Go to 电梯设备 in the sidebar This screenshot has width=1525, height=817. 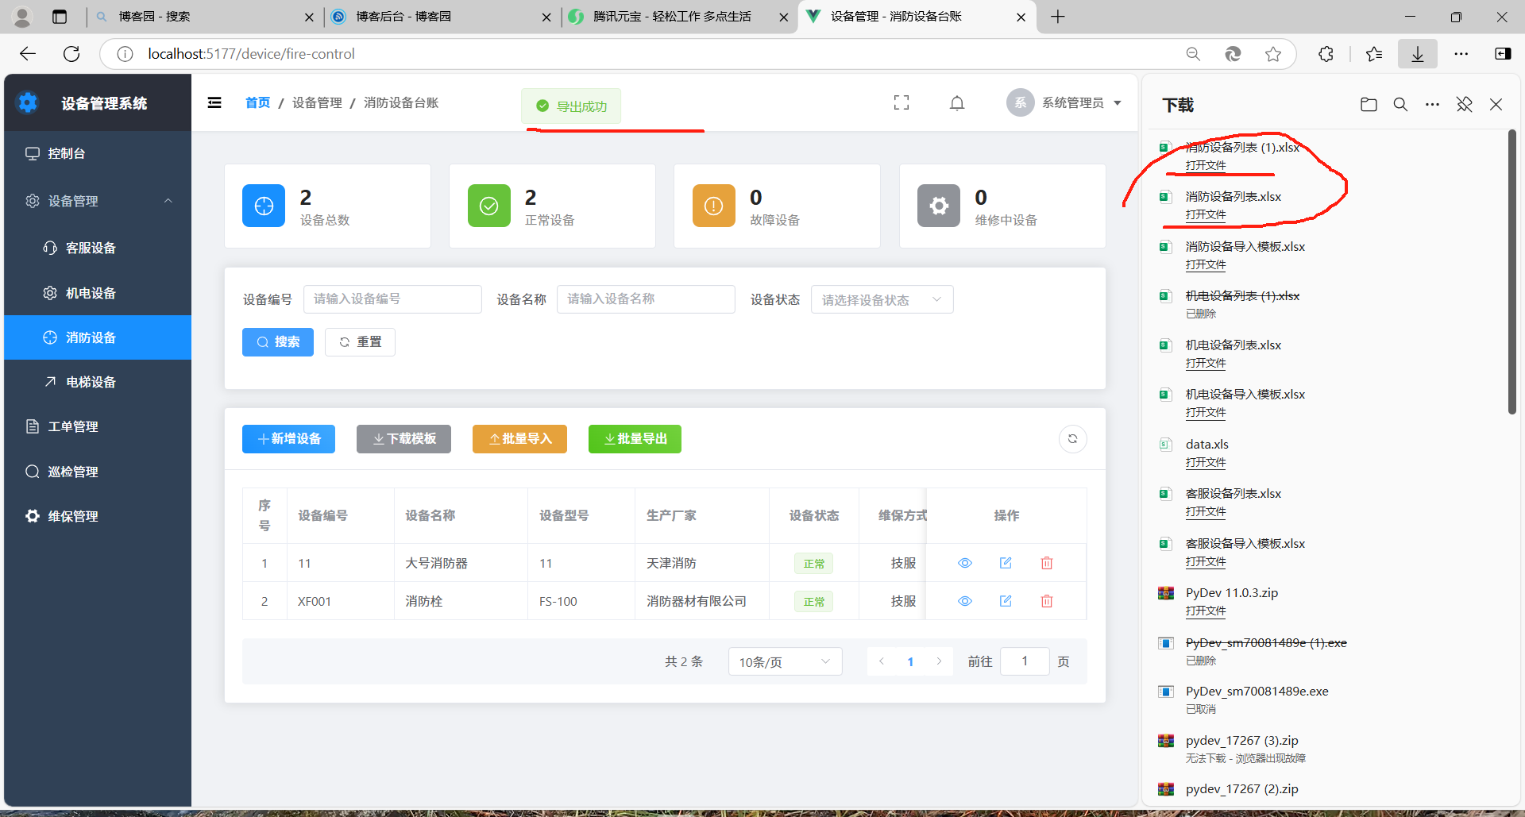(98, 382)
